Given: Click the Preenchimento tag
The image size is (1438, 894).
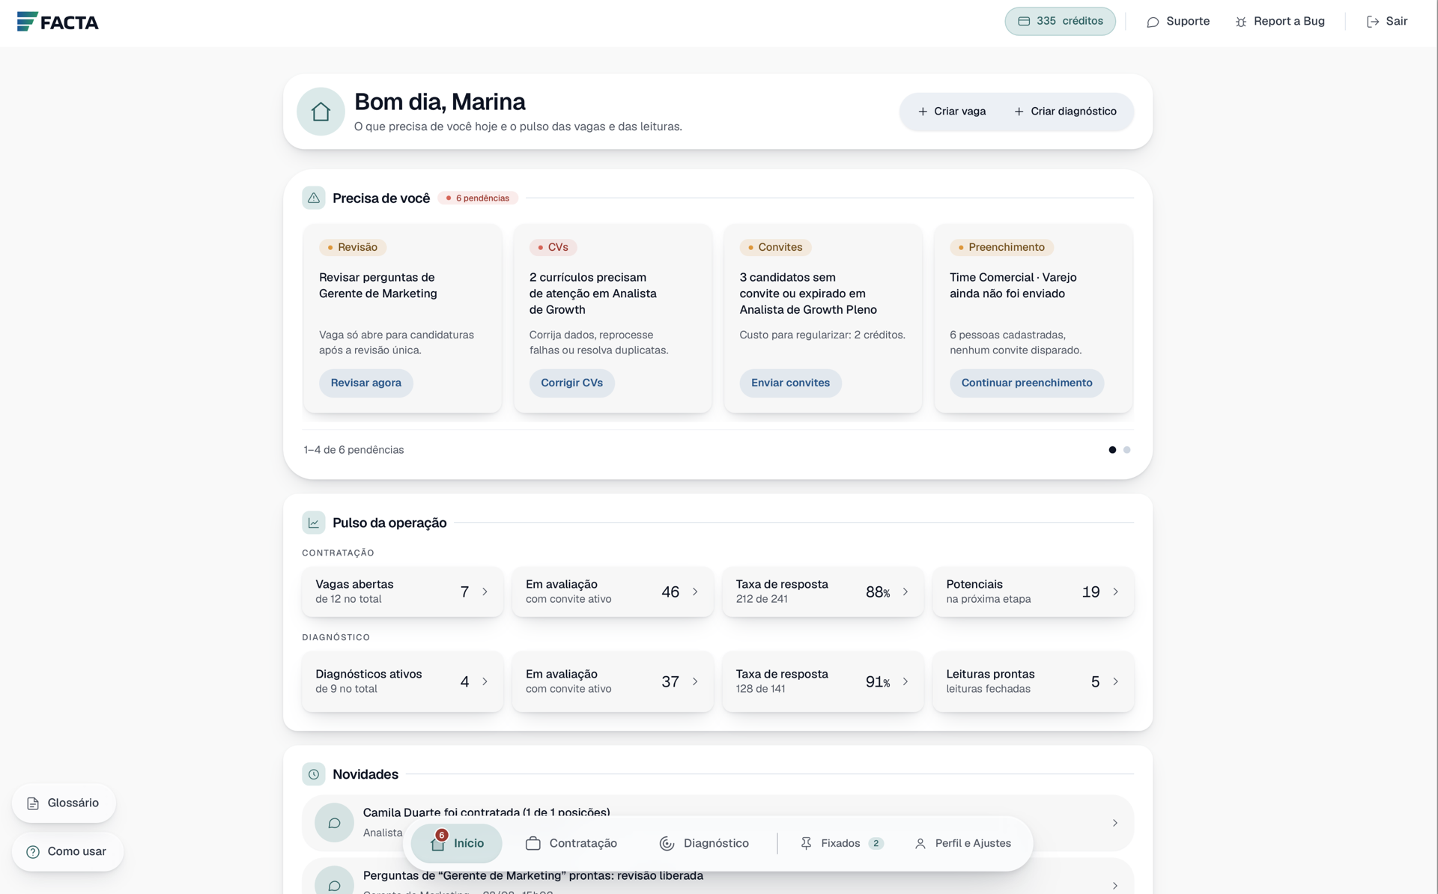Looking at the screenshot, I should pyautogui.click(x=1001, y=247).
